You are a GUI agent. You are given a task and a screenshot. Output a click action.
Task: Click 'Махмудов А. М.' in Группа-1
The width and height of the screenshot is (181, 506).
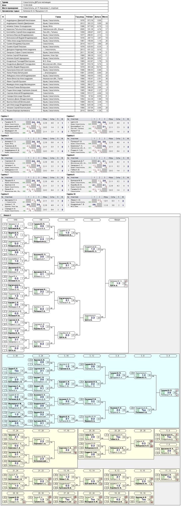click(x=11, y=131)
